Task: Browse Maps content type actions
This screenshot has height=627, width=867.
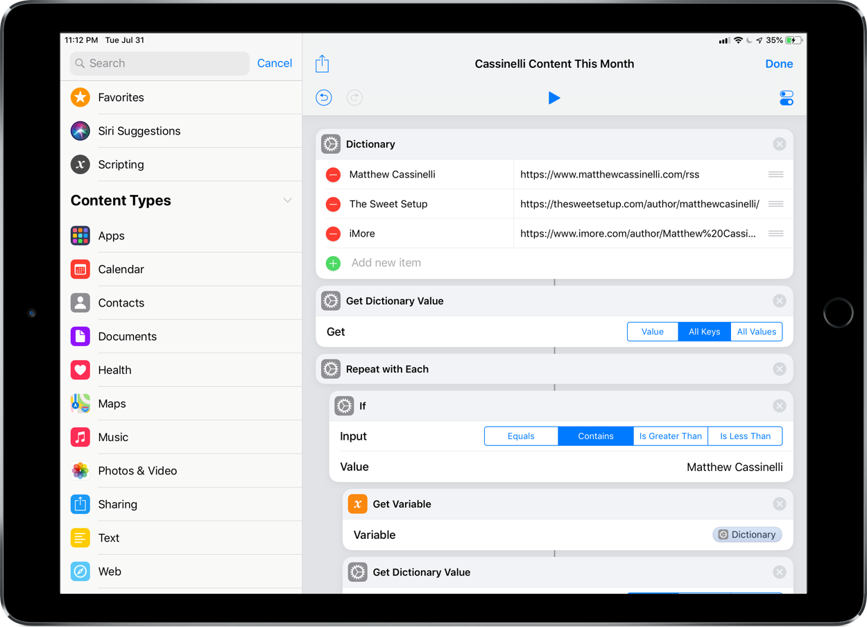Action: [182, 404]
